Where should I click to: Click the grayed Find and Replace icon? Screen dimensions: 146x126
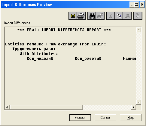click(100, 16)
